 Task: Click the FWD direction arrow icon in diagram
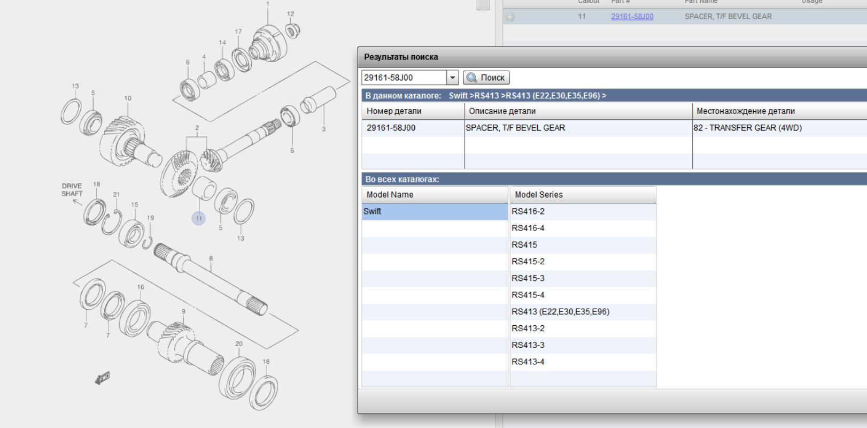102,378
